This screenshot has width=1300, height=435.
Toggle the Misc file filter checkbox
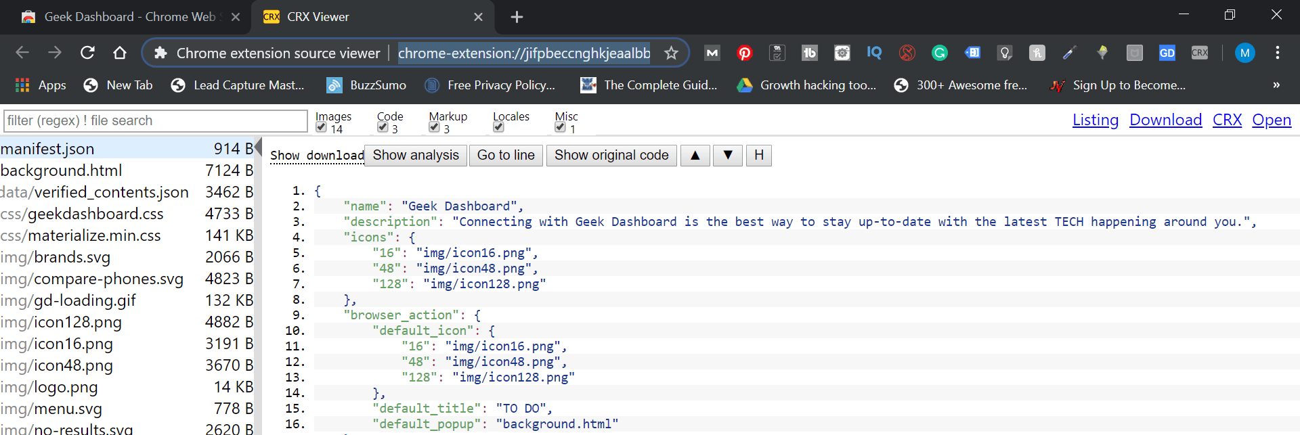[x=560, y=127]
